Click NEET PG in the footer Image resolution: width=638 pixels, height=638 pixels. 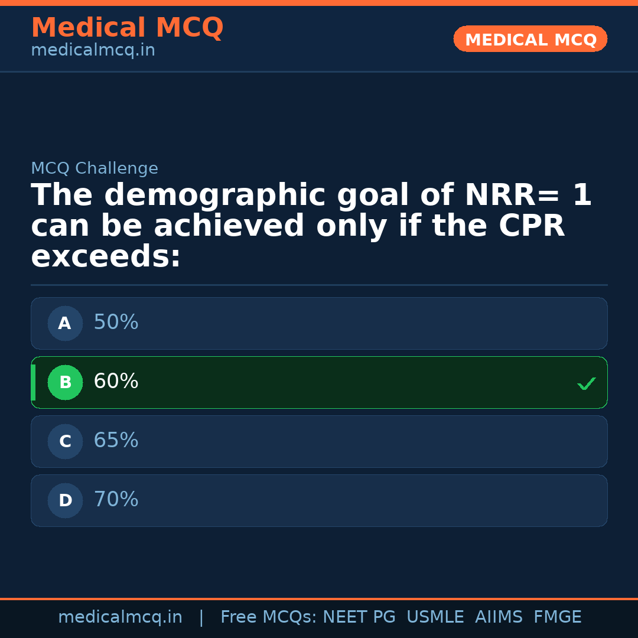pyautogui.click(x=359, y=617)
